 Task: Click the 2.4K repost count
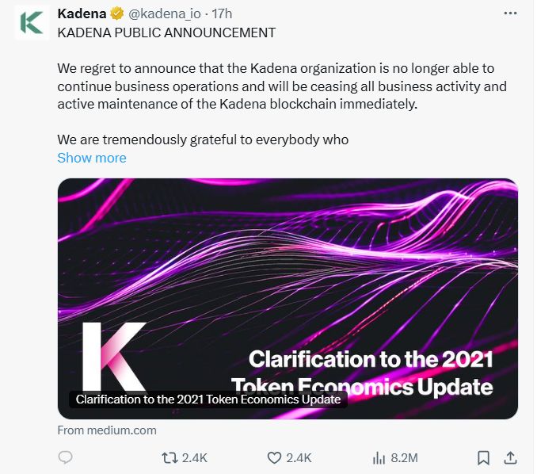point(195,457)
